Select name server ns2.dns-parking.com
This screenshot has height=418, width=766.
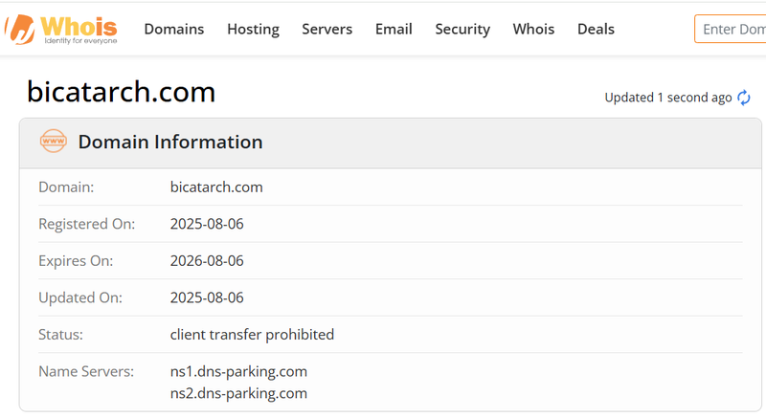238,394
